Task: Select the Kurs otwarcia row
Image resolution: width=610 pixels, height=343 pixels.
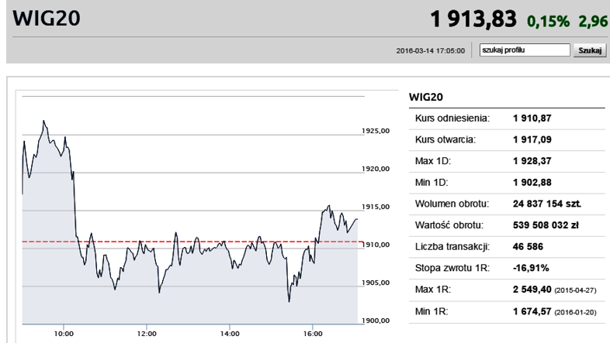Action: pos(507,139)
